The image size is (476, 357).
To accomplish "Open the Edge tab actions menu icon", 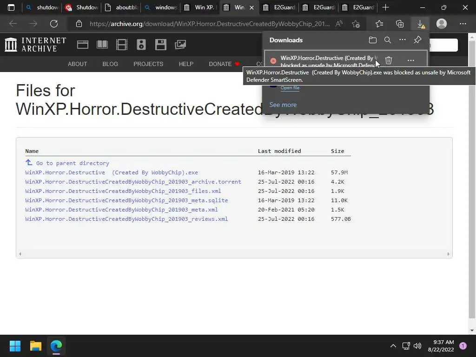I will point(11,7).
